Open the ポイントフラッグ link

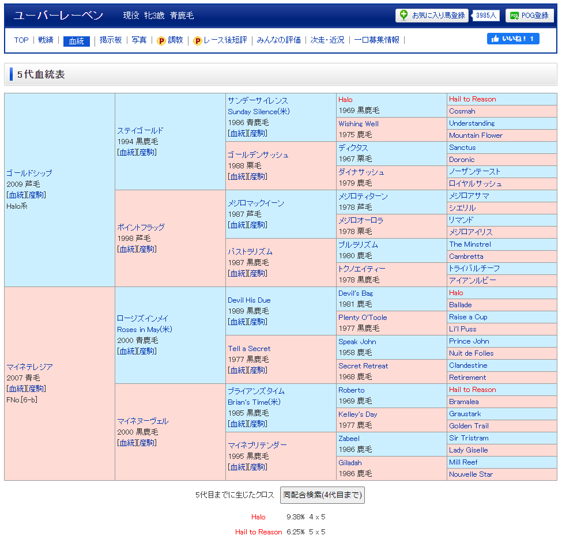141,228
